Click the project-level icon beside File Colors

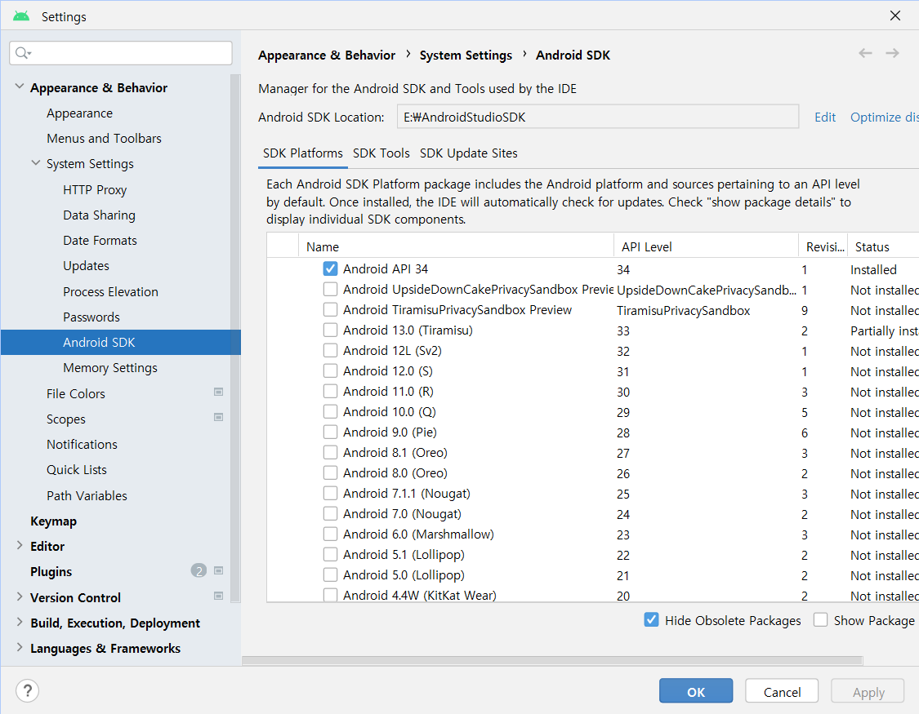pyautogui.click(x=218, y=392)
